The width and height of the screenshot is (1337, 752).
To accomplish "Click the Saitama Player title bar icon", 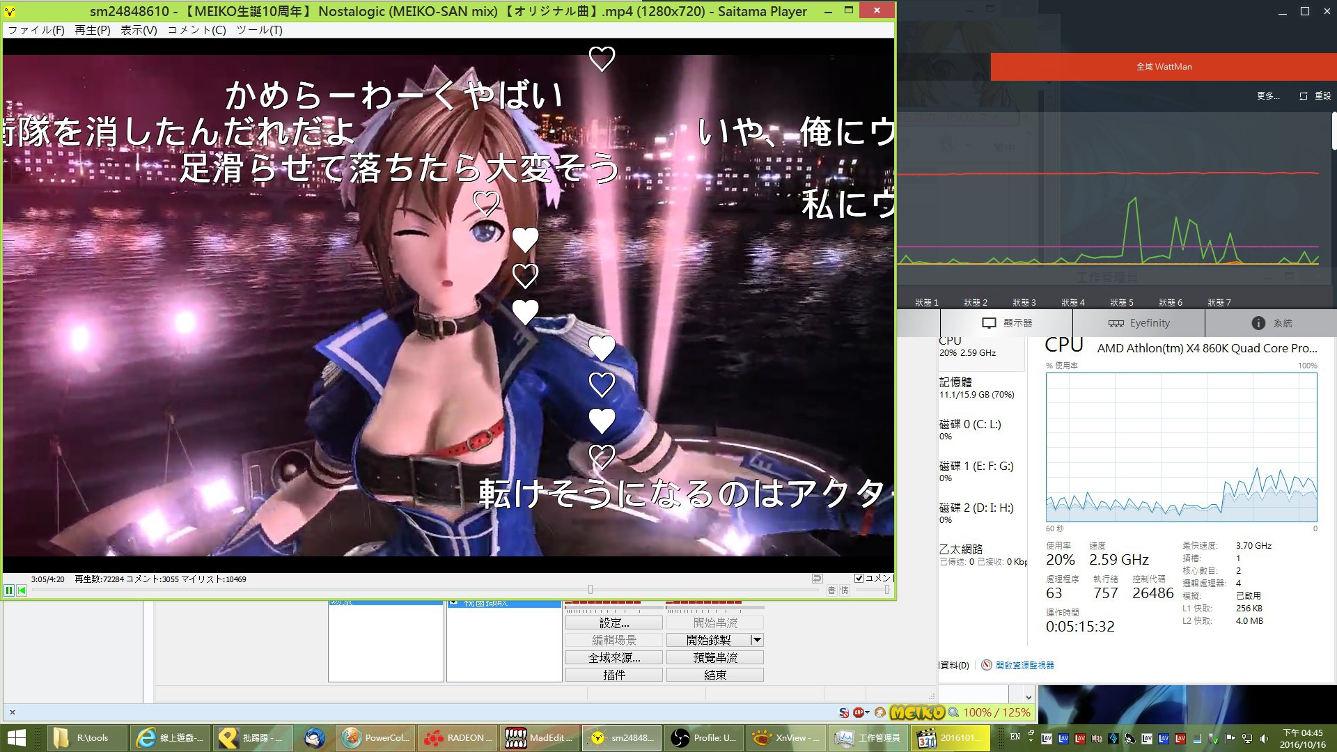I will click(10, 11).
